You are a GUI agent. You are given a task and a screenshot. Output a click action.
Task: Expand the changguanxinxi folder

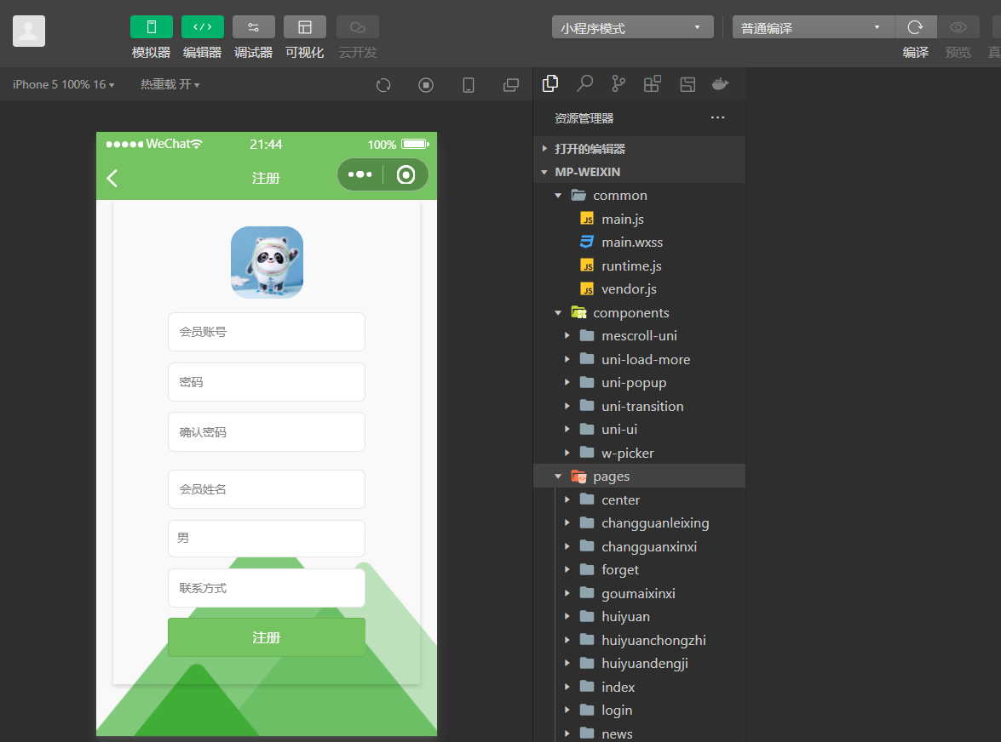(x=639, y=546)
